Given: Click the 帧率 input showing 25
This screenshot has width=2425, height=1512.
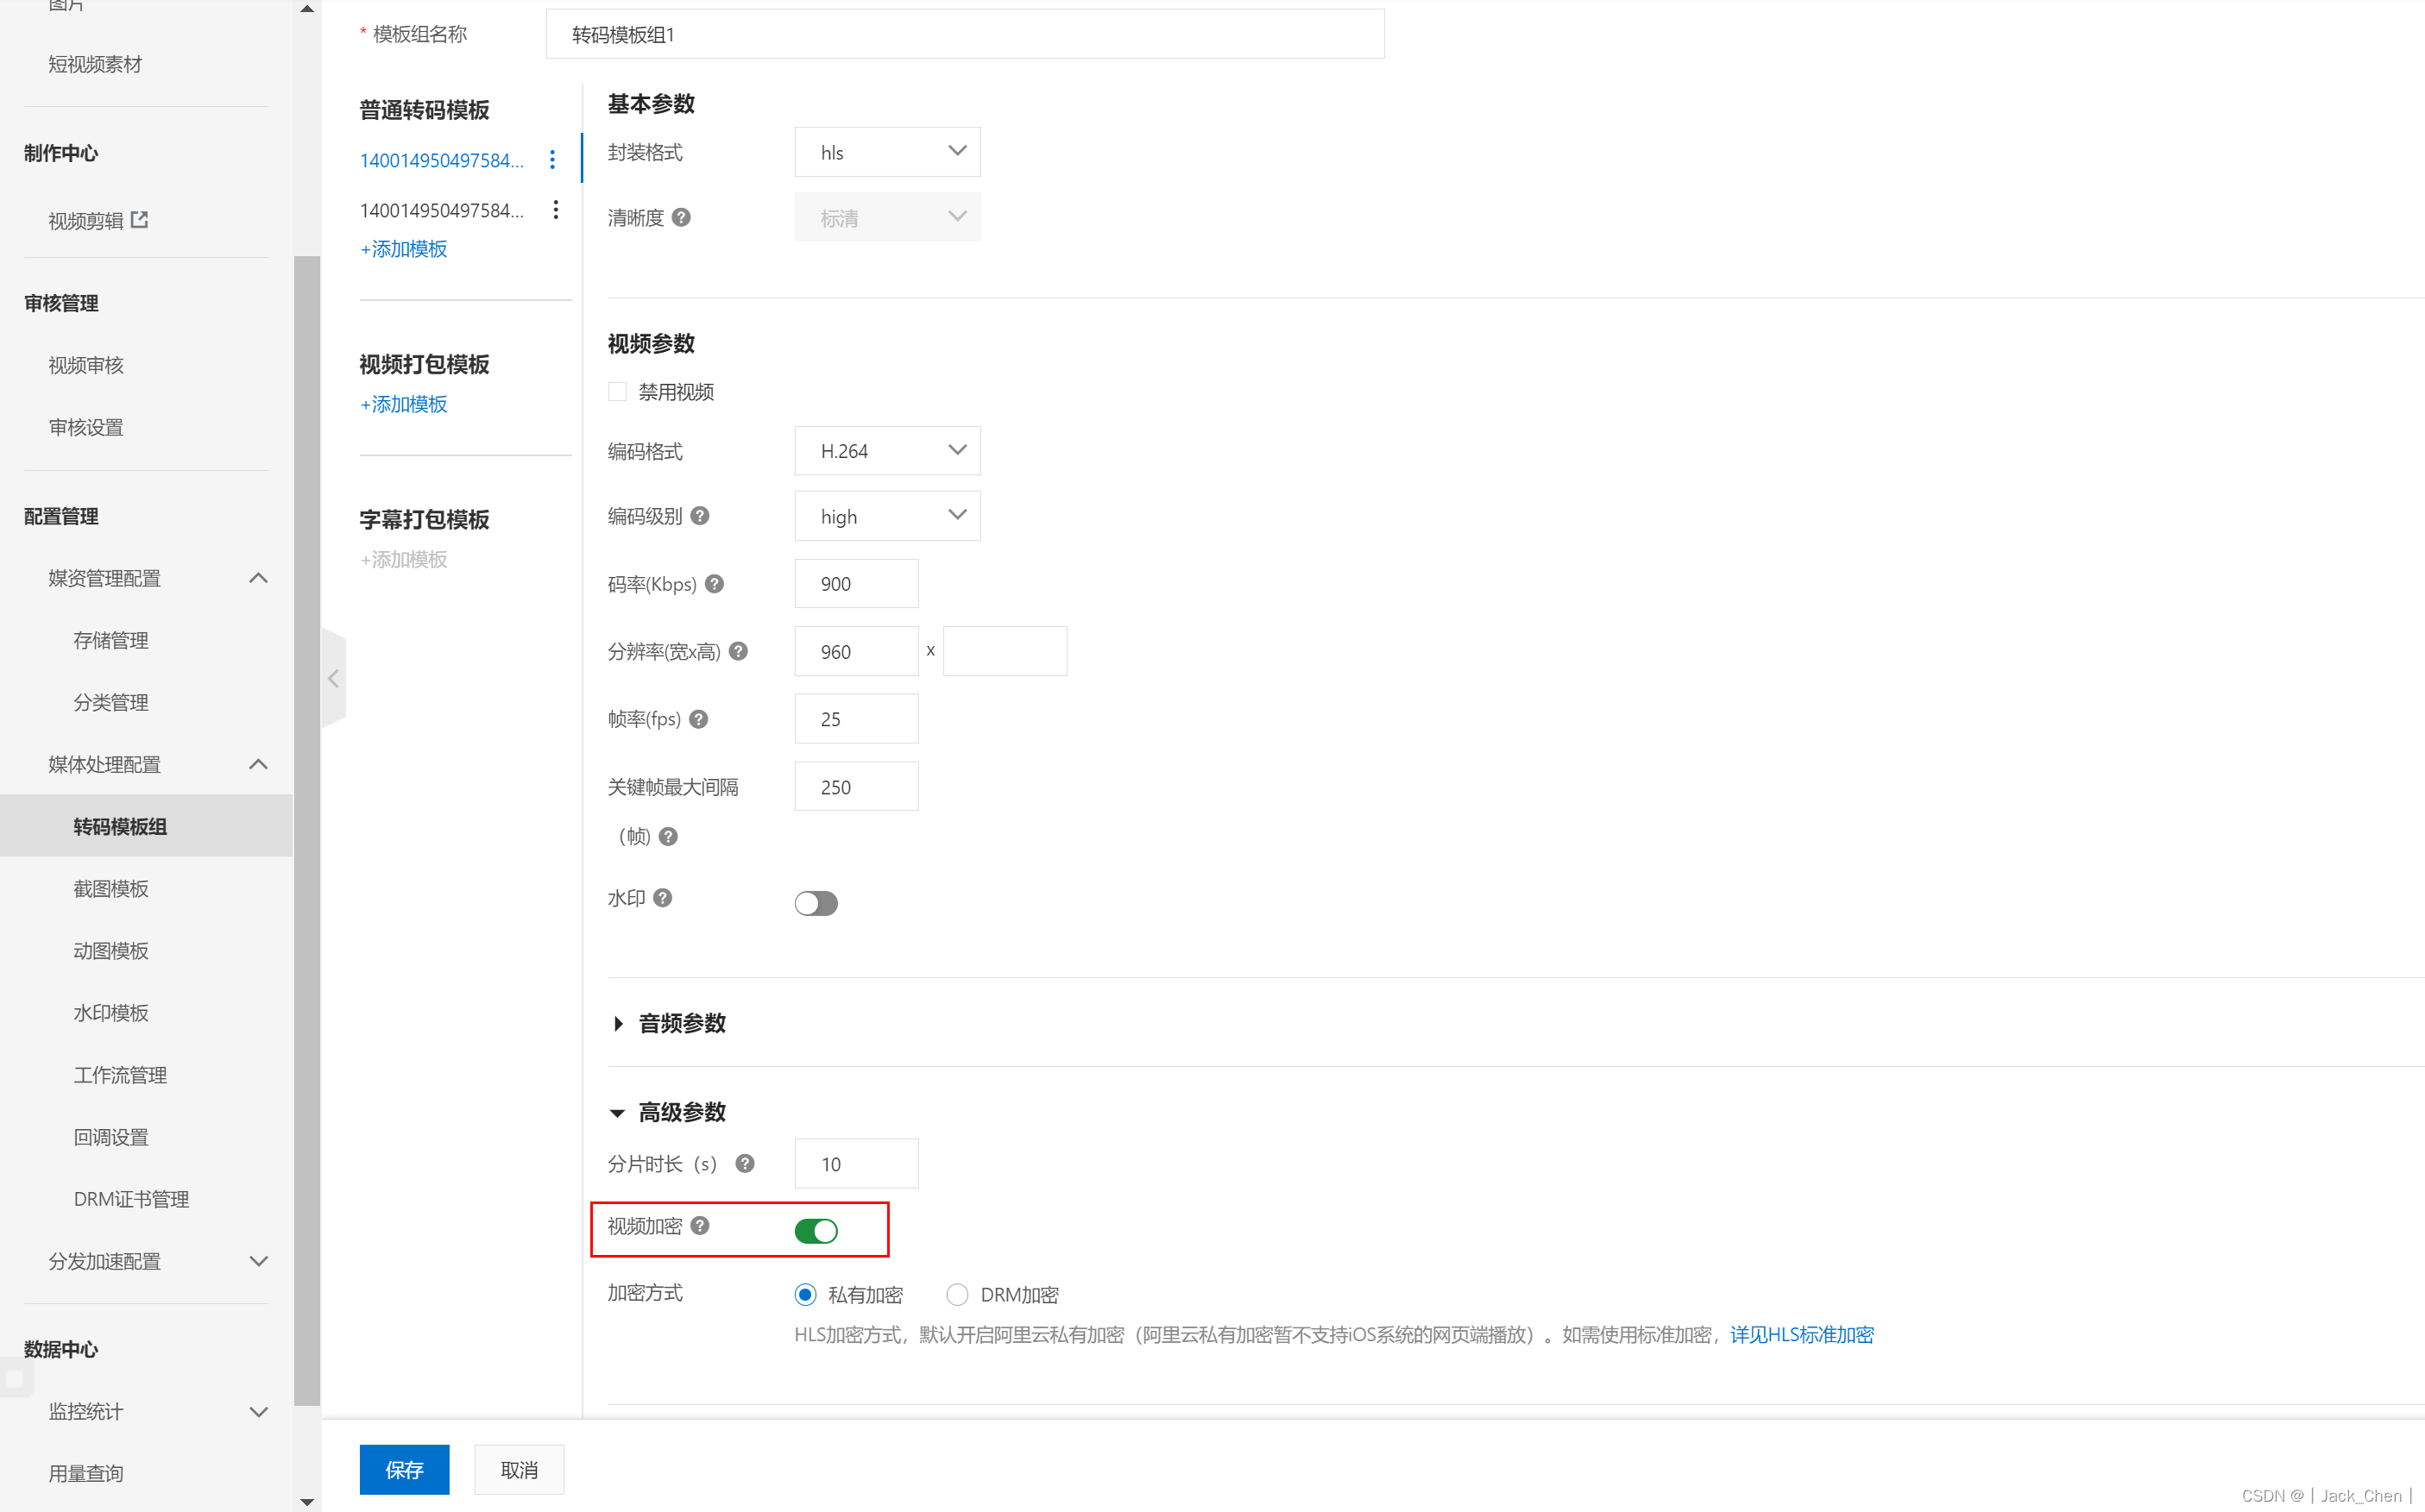Looking at the screenshot, I should pyautogui.click(x=856, y=719).
